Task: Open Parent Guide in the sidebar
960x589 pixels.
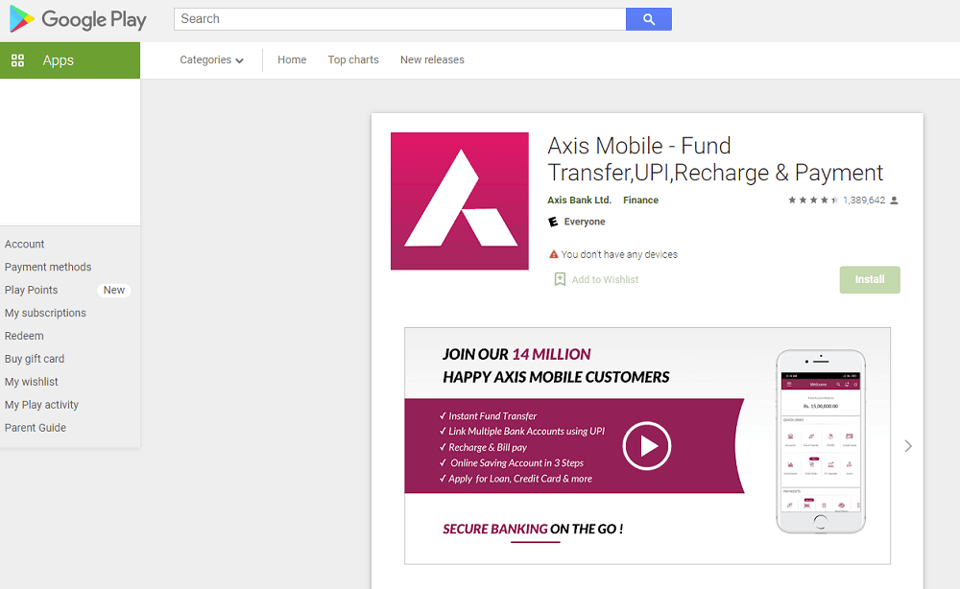Action: (35, 428)
